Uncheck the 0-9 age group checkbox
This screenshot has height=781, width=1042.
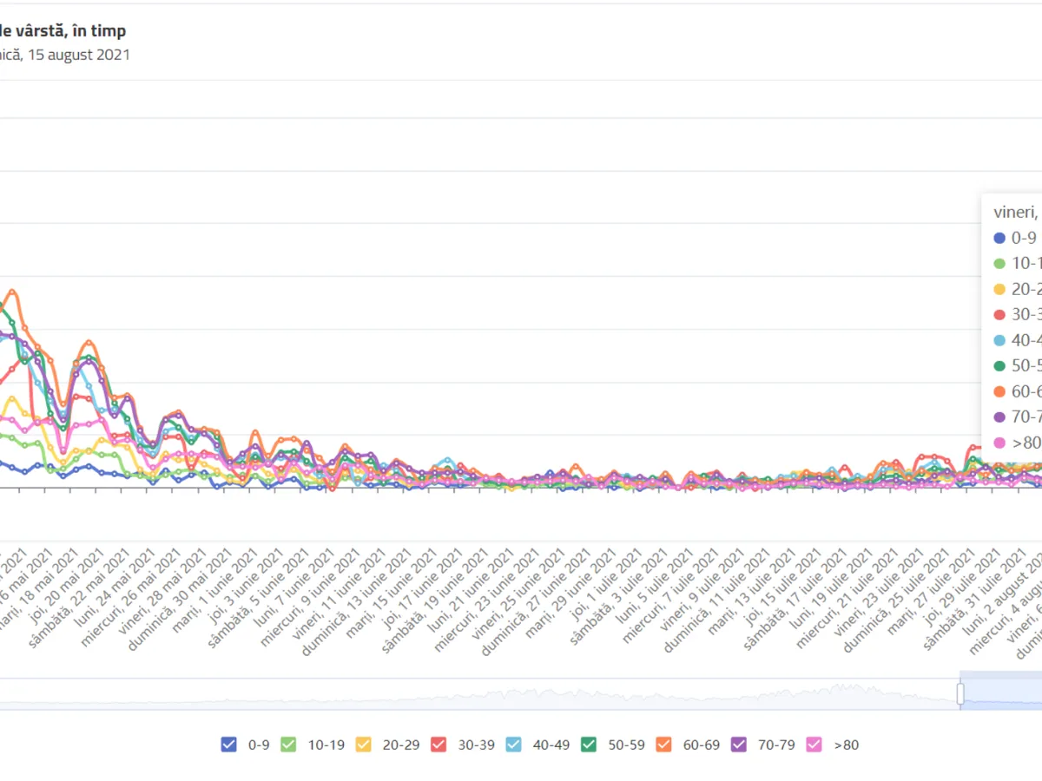(229, 744)
